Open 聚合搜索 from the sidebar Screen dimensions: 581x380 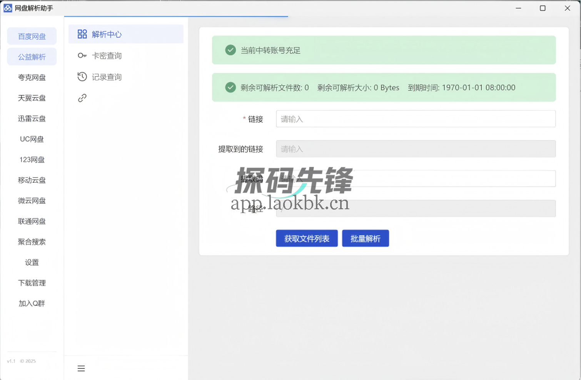click(x=32, y=242)
